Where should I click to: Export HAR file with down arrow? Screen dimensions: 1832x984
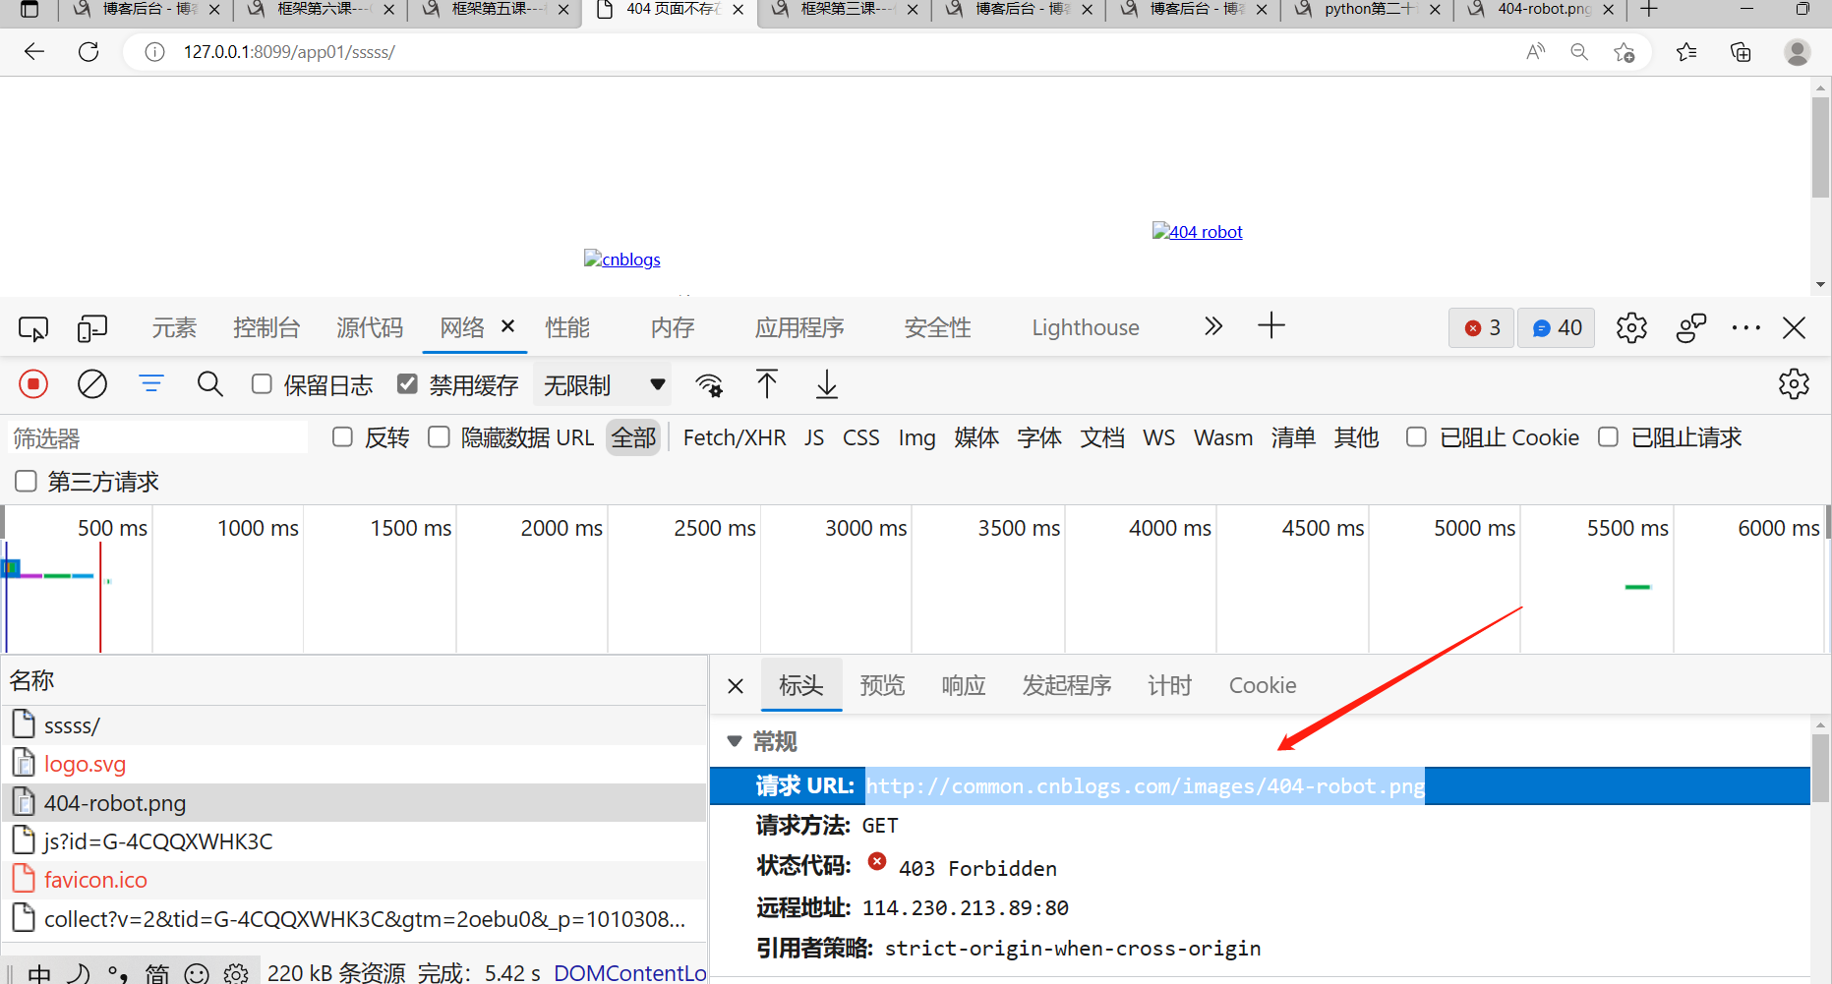pos(827,384)
